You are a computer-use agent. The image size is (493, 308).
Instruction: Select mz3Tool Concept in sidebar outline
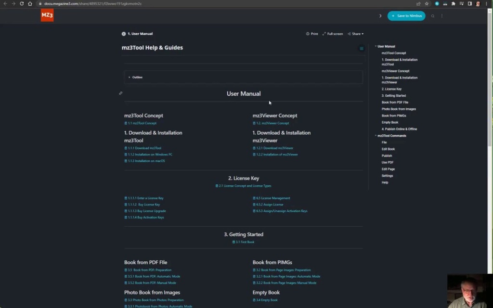click(x=394, y=53)
